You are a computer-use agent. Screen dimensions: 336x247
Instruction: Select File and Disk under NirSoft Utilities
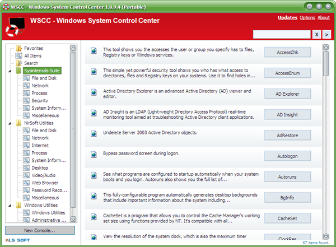pyautogui.click(x=44, y=131)
